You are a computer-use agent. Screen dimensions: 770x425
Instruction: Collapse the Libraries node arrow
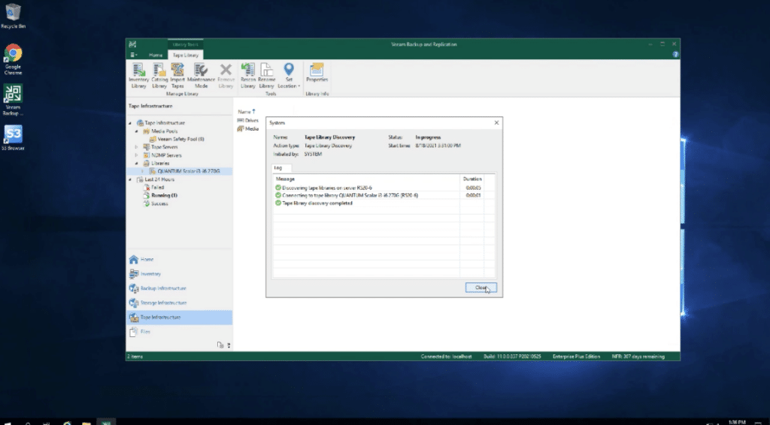tap(137, 163)
